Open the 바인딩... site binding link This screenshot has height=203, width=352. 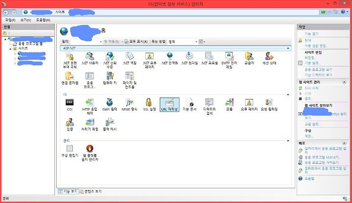pos(310,58)
